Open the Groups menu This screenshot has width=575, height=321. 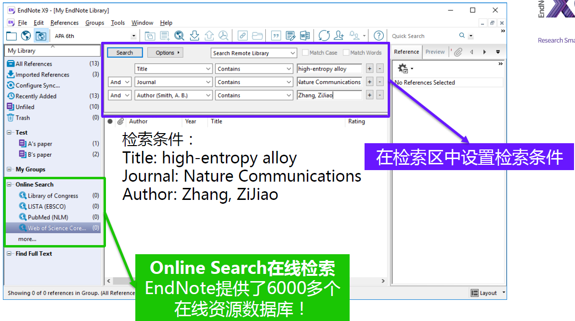[94, 23]
